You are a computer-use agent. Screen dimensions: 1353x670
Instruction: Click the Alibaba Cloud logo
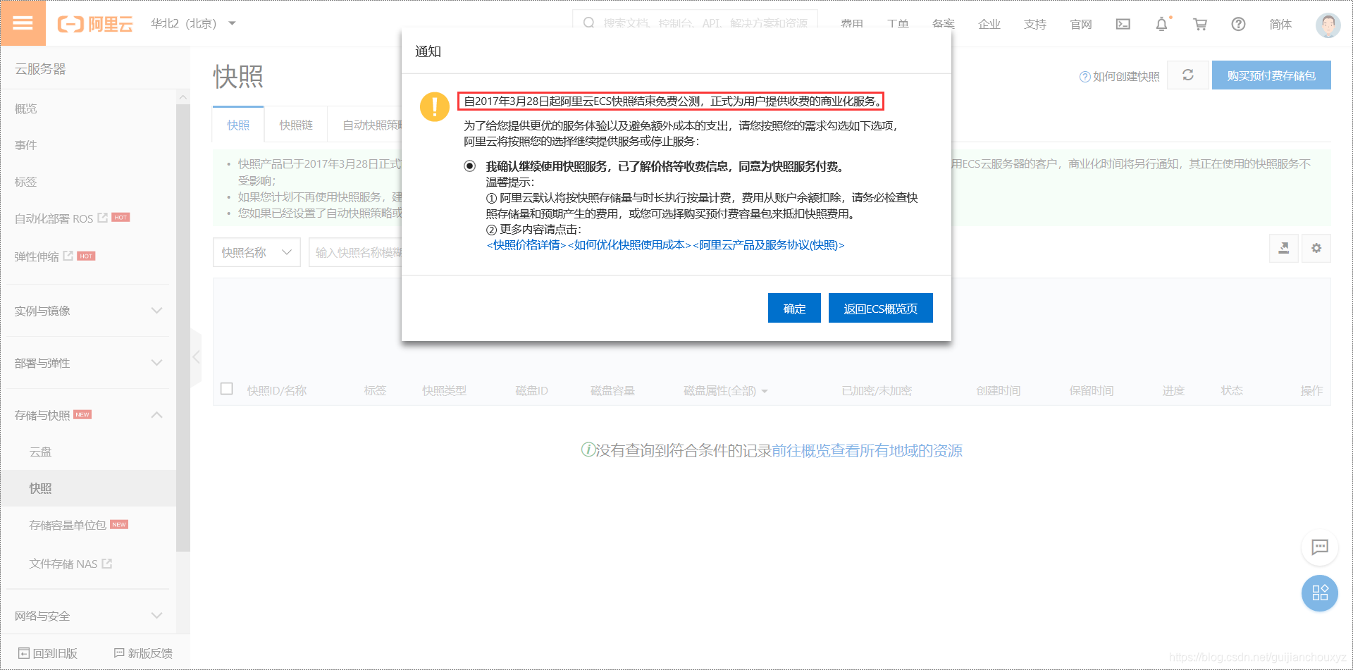coord(95,24)
